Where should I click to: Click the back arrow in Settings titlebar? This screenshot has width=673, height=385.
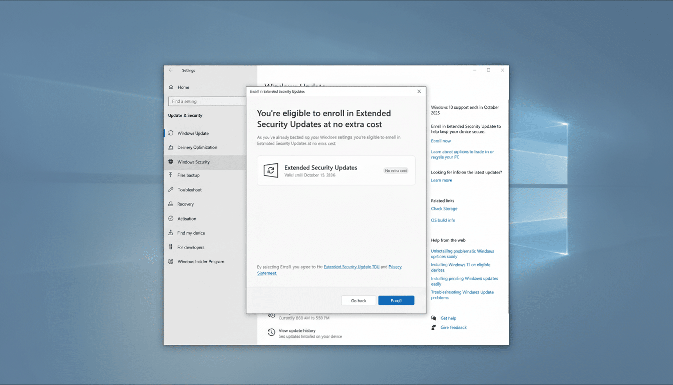171,70
